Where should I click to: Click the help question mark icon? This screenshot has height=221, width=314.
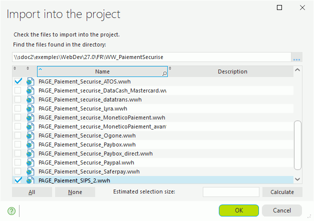12,211
